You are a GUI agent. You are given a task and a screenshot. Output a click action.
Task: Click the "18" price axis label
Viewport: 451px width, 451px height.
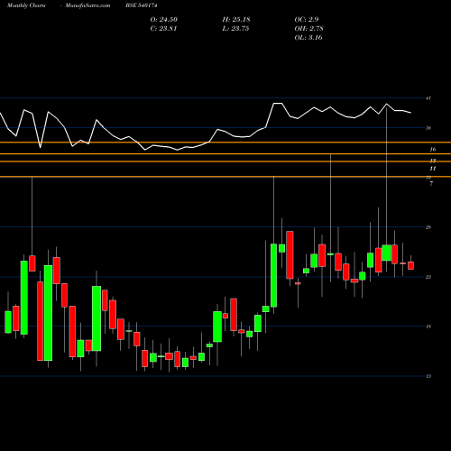(x=428, y=327)
